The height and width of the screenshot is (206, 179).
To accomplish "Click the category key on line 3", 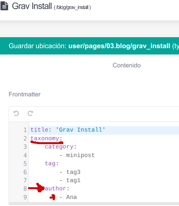I will 59,147.
